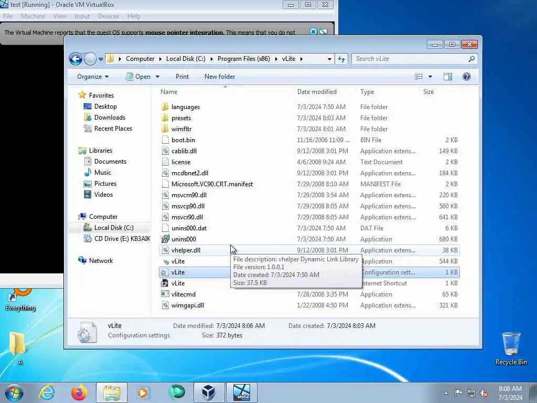Select Libraries in navigation pane
This screenshot has width=537, height=403.
point(101,151)
